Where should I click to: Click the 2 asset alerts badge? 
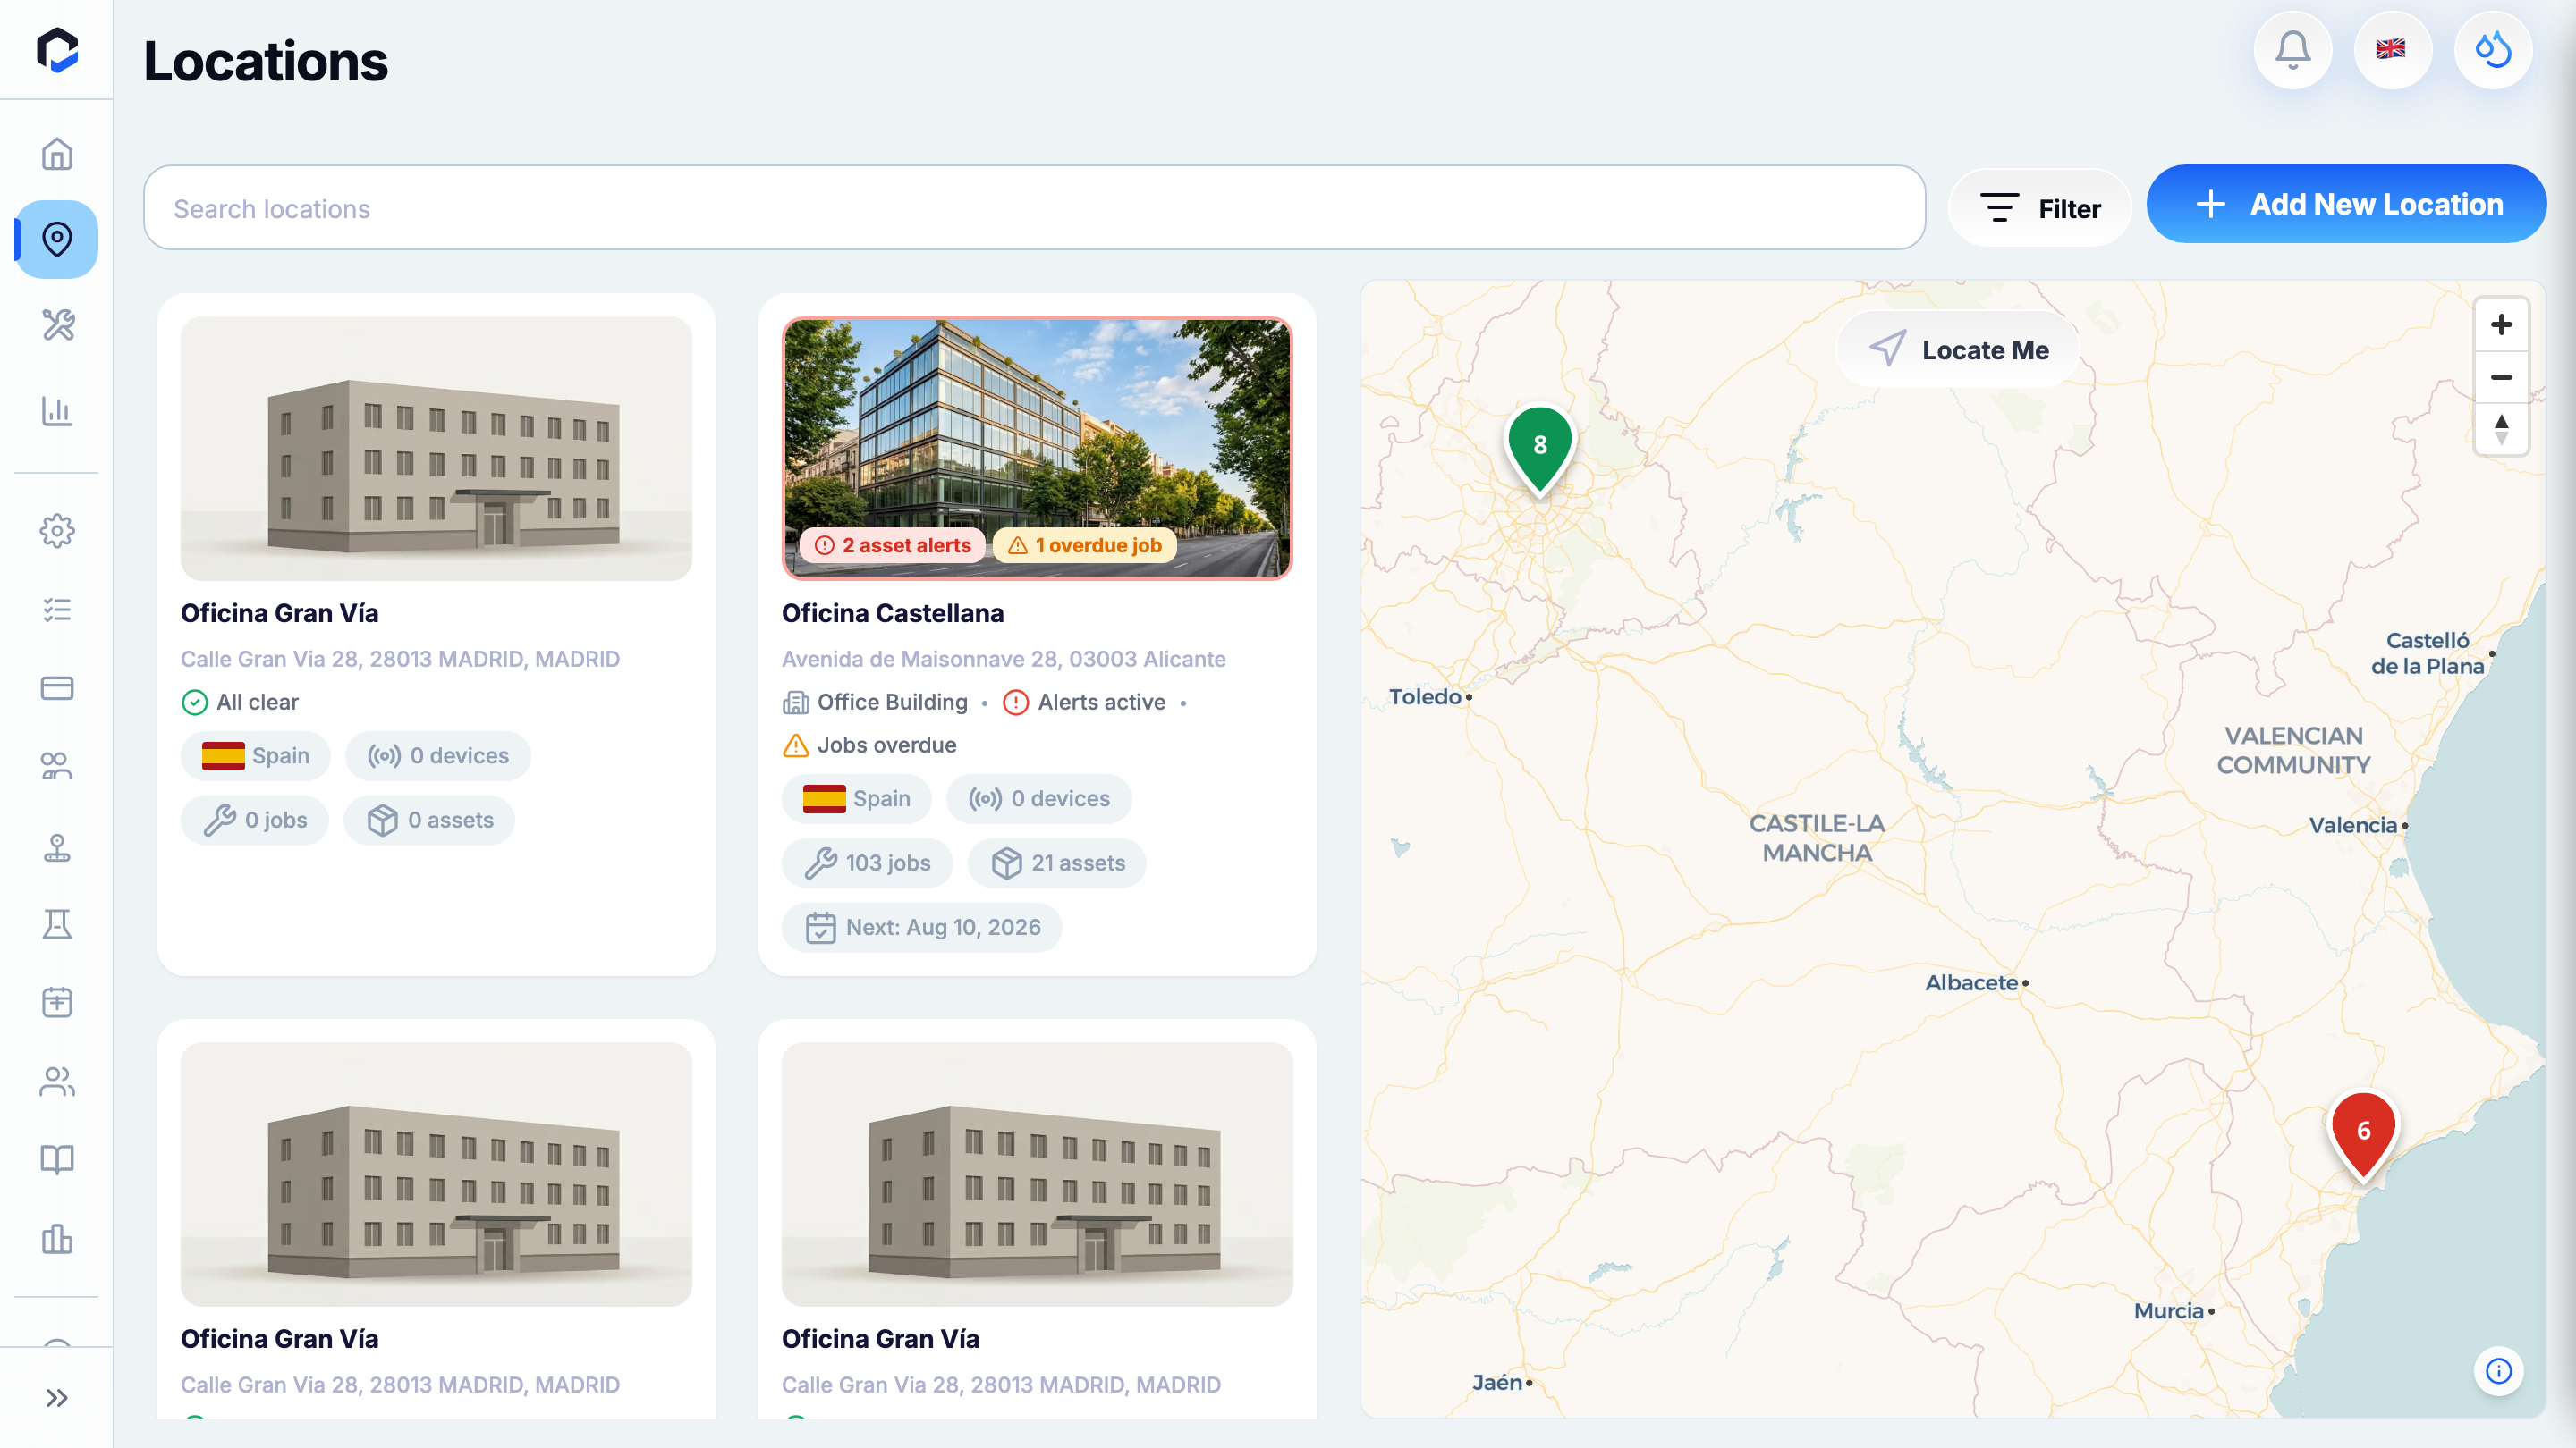click(x=893, y=544)
